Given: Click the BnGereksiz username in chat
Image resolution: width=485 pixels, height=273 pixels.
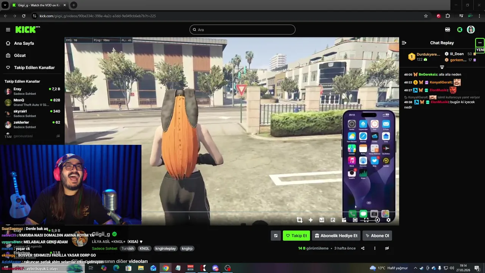Looking at the screenshot, I should tap(428, 74).
